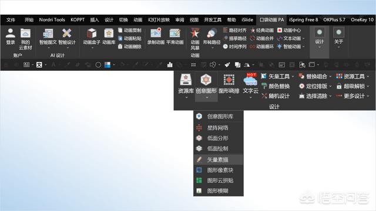Choose 矢量素描 menu entry

click(219, 159)
